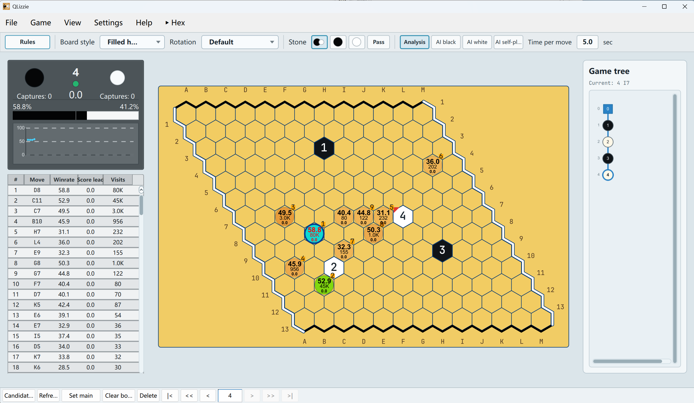Play candidate move 40.4

344,217
